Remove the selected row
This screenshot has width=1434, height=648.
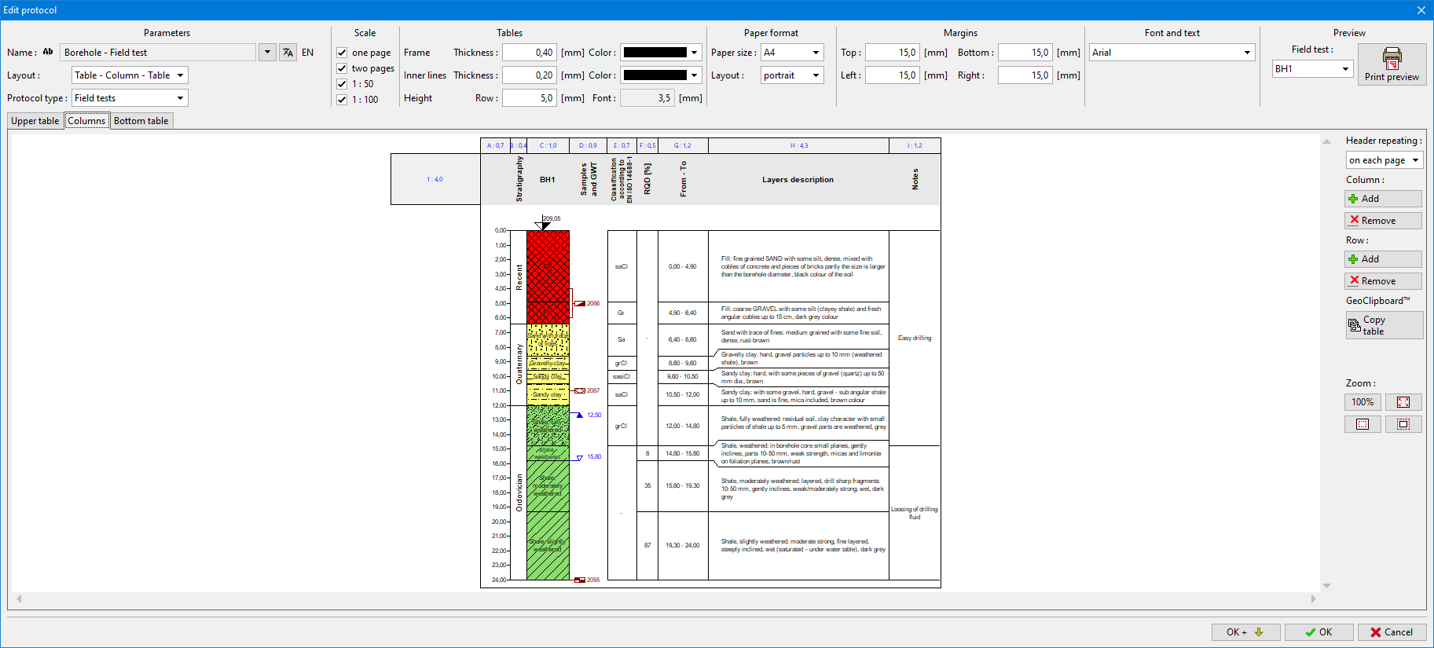[1384, 281]
